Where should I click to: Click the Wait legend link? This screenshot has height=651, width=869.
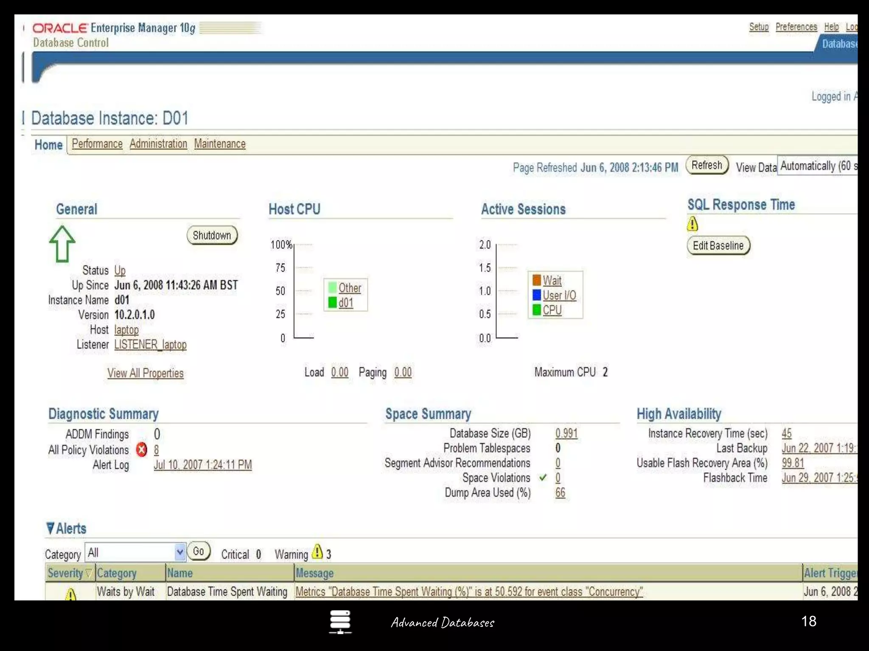tap(552, 280)
